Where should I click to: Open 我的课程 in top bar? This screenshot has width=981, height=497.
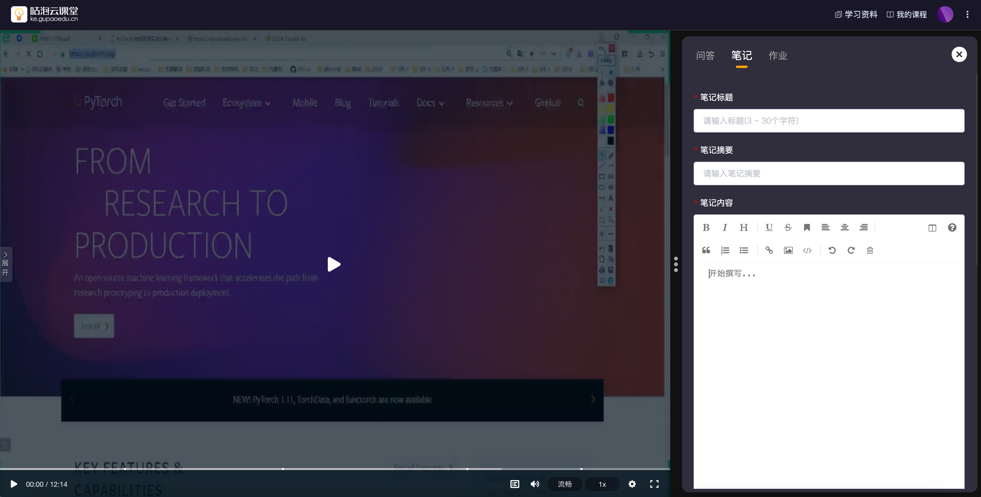907,14
